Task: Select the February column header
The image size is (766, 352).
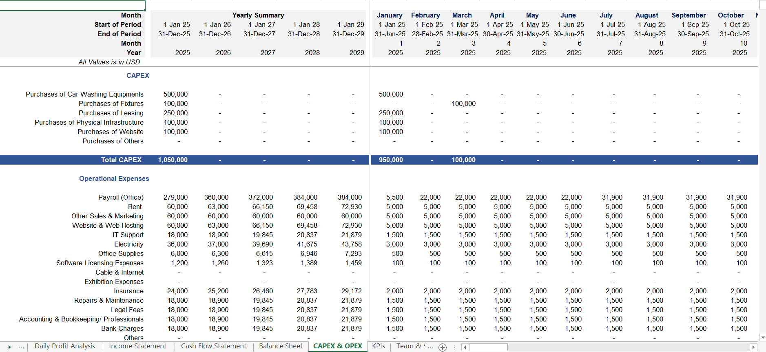Action: [425, 15]
